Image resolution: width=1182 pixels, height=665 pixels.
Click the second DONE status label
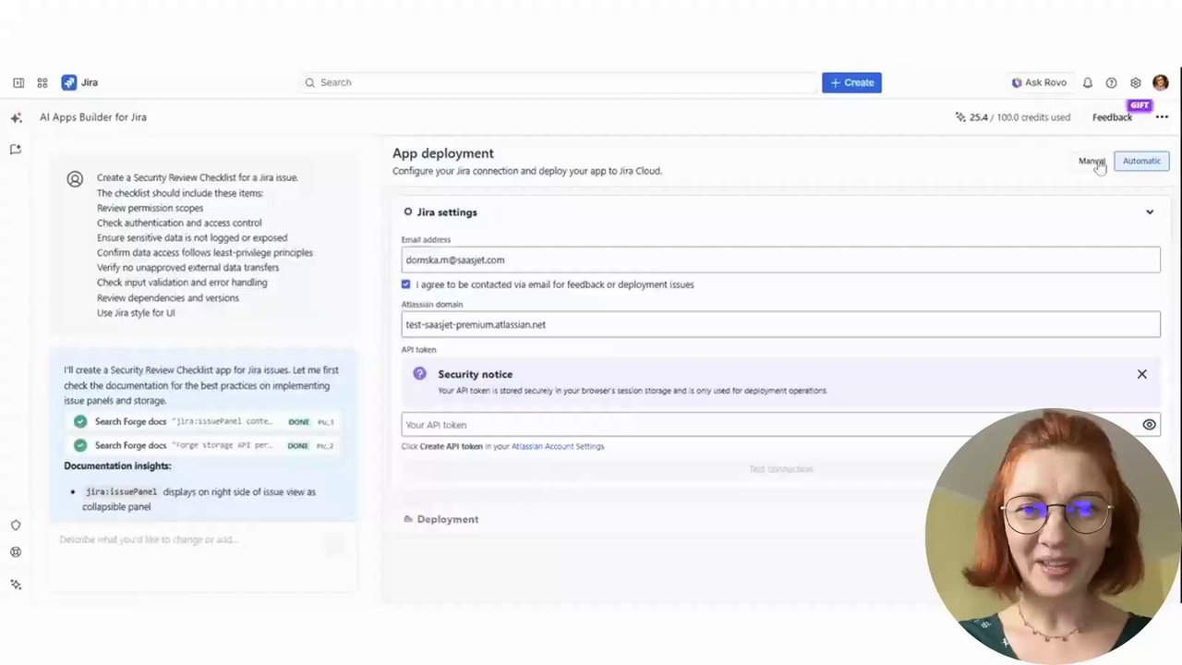coord(297,445)
